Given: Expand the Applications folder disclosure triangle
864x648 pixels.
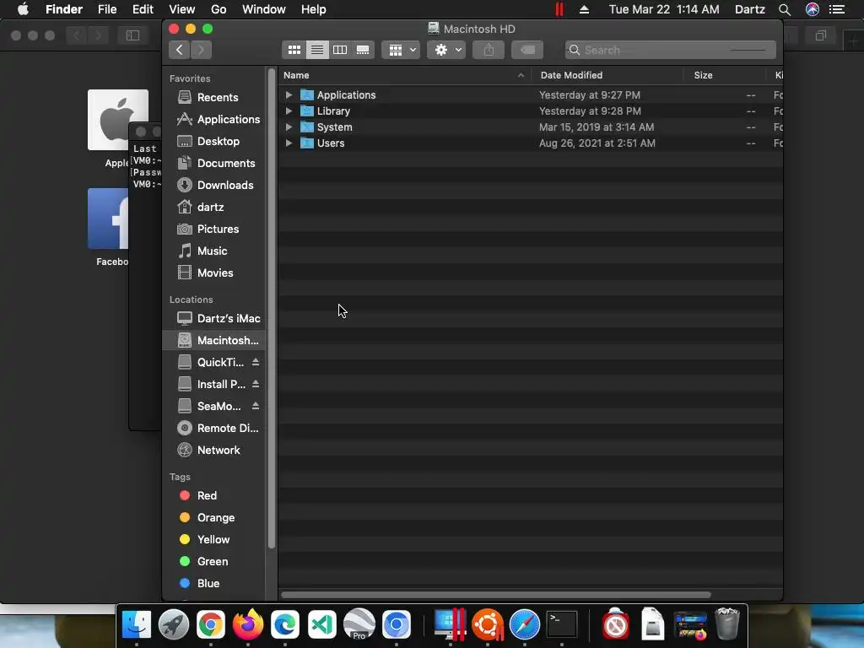Looking at the screenshot, I should (289, 94).
